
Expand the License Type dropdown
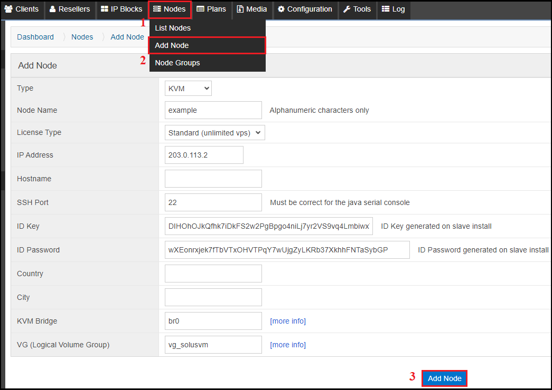pyautogui.click(x=215, y=133)
